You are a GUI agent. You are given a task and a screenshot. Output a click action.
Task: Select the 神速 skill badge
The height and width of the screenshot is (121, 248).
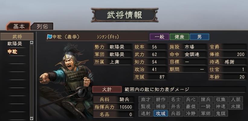(x=221, y=106)
